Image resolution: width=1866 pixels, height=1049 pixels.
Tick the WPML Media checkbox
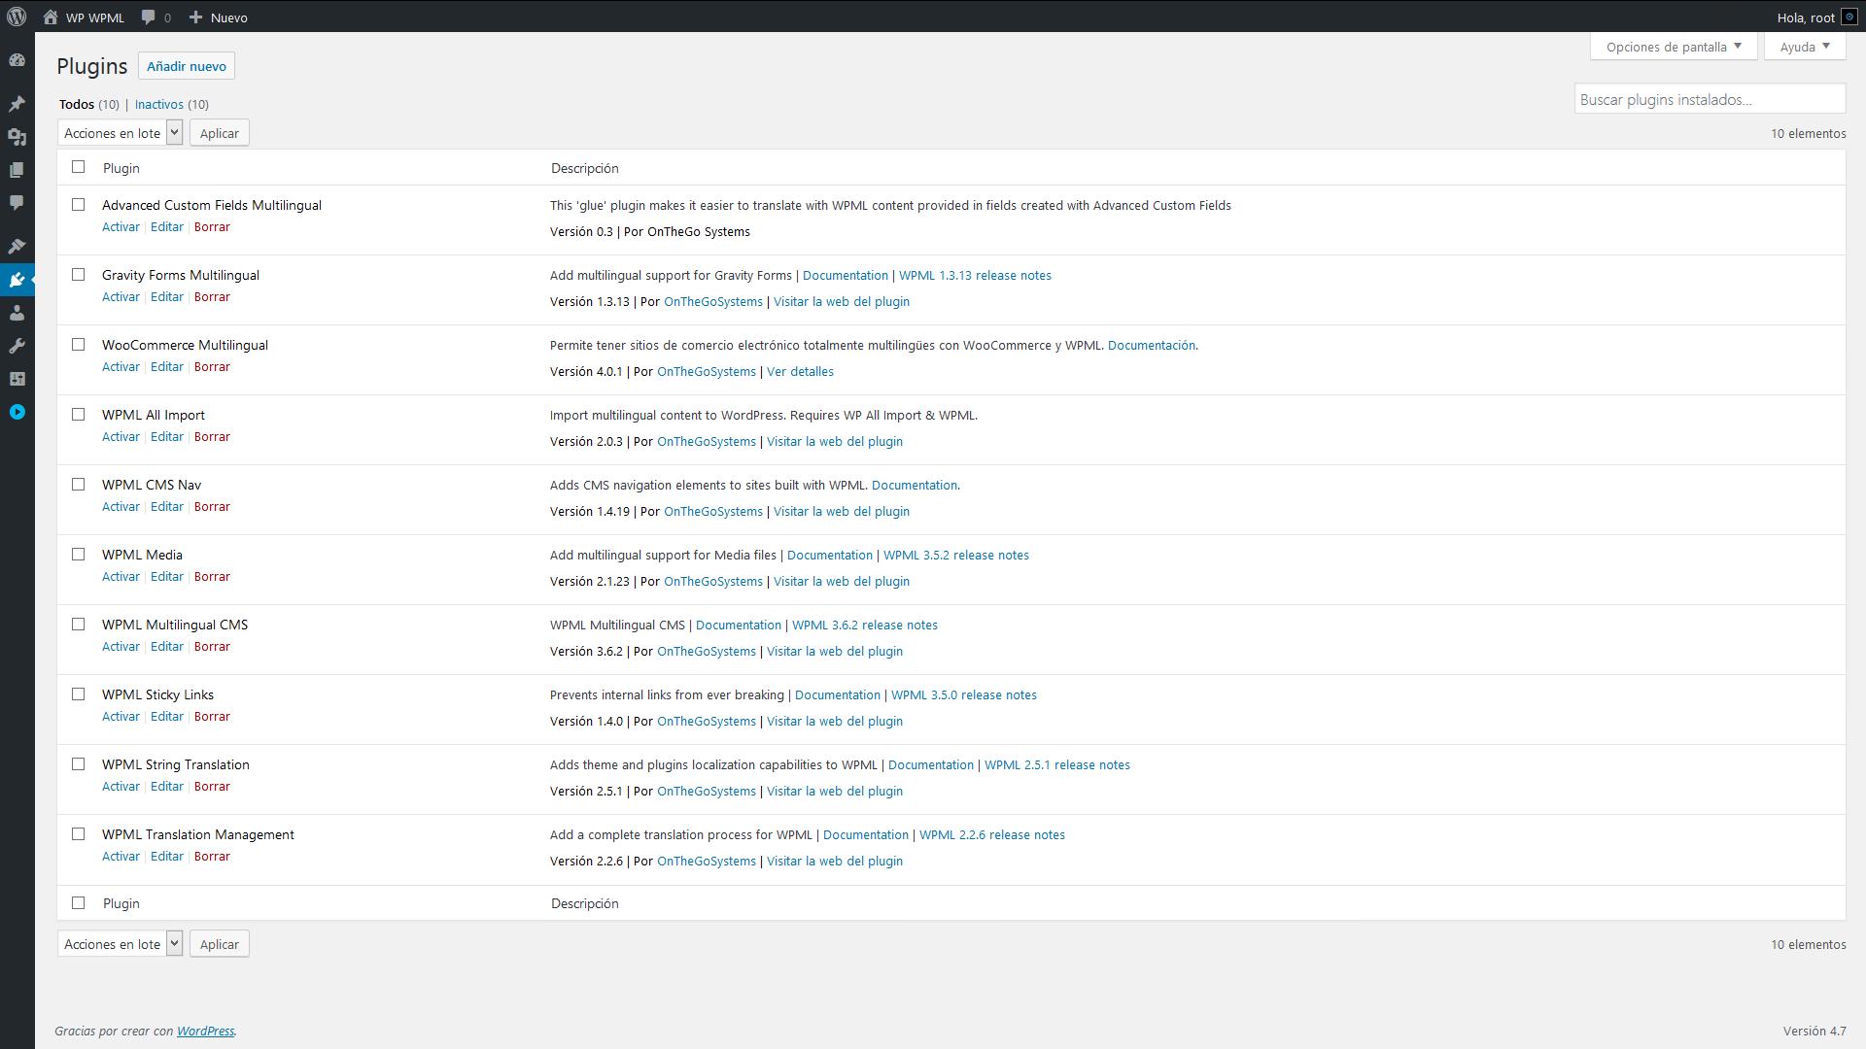(x=79, y=555)
